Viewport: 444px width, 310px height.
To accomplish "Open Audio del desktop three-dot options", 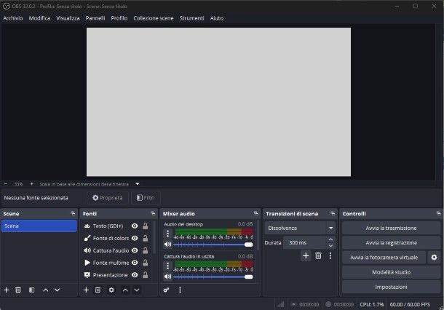I will 168,234.
